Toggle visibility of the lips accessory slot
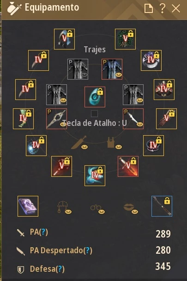Image resolution: width=187 pixels, height=281 pixels. (x=135, y=212)
